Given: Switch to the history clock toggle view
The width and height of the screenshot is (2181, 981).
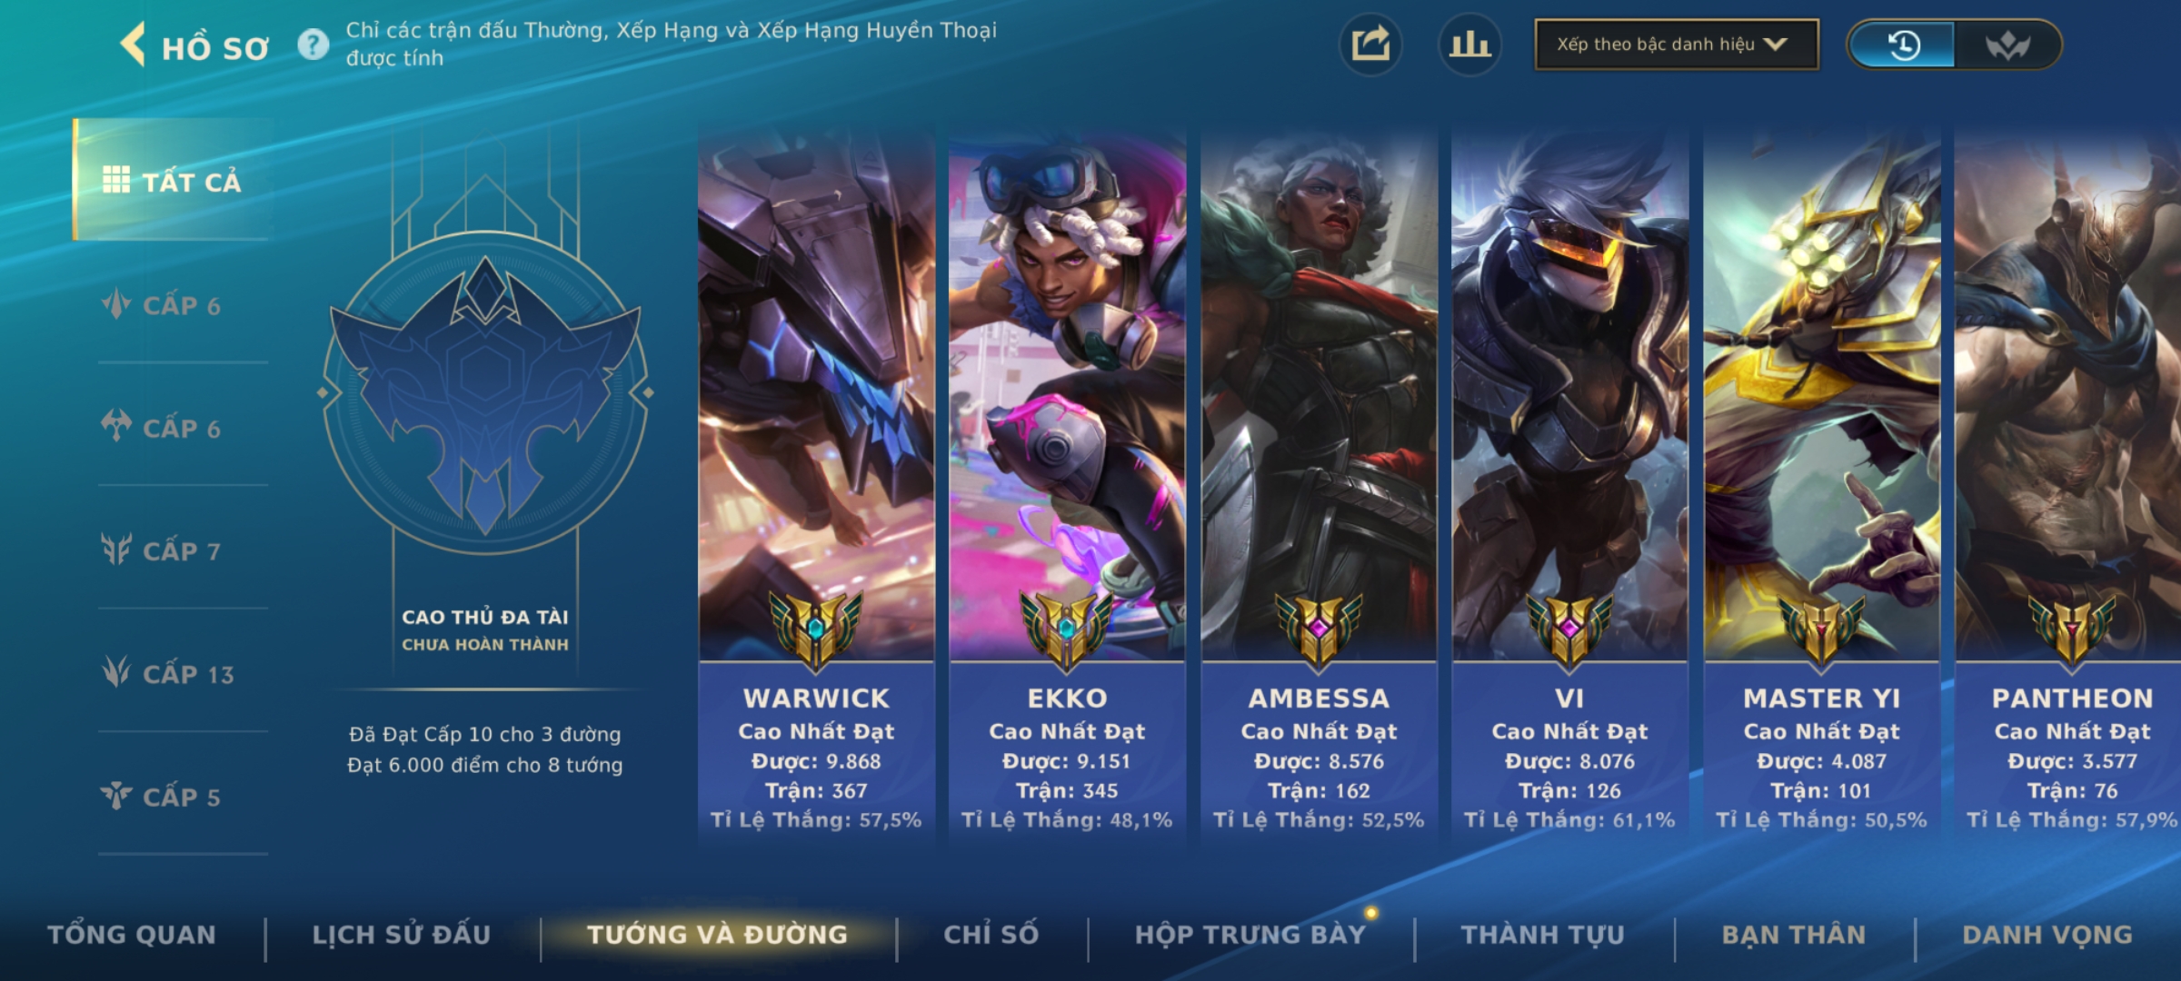Looking at the screenshot, I should tap(1903, 45).
